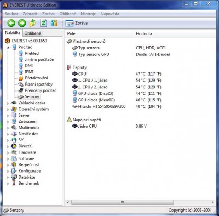
Task: Expand the Multimédia tree node
Action: pos(8,128)
